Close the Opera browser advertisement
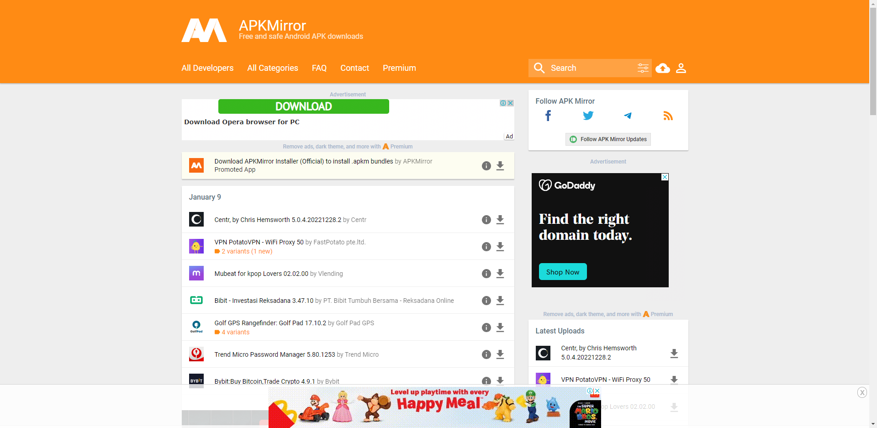Screen dimensions: 877x428 pos(511,103)
